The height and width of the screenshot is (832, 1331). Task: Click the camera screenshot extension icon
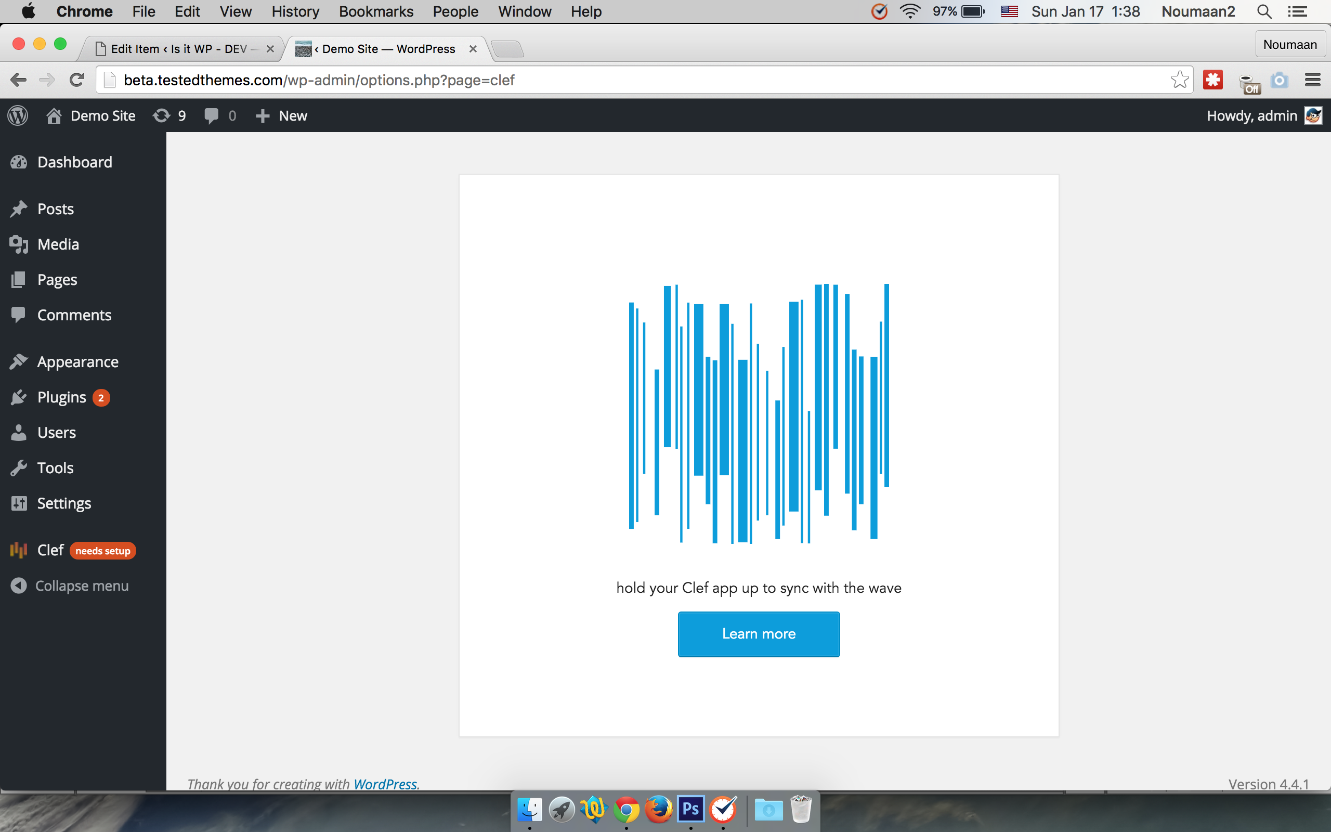[x=1280, y=80]
